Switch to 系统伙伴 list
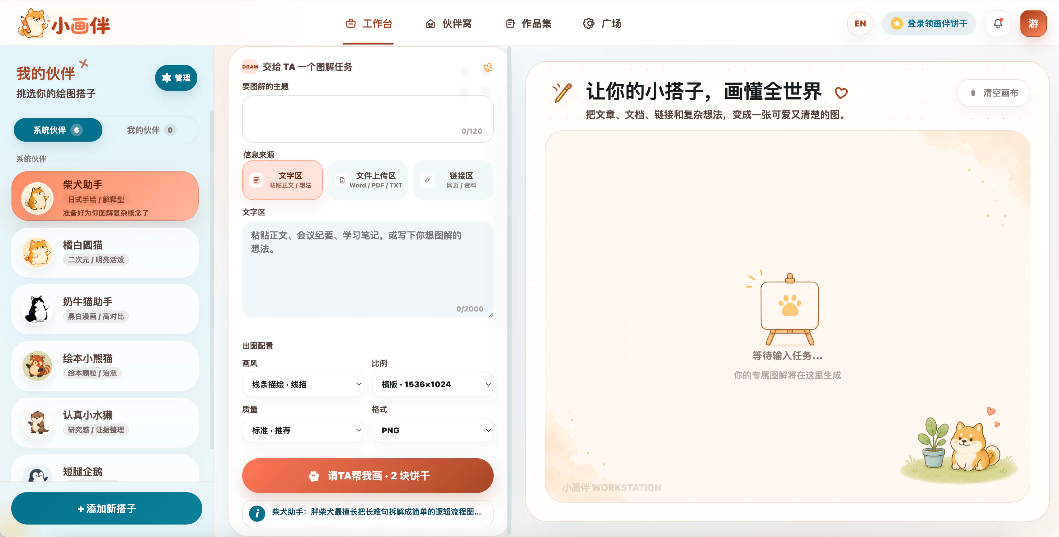The height and width of the screenshot is (537, 1059). point(58,130)
